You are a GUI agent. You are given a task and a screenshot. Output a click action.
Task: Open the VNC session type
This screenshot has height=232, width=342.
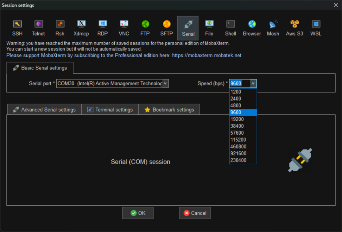[x=124, y=28]
